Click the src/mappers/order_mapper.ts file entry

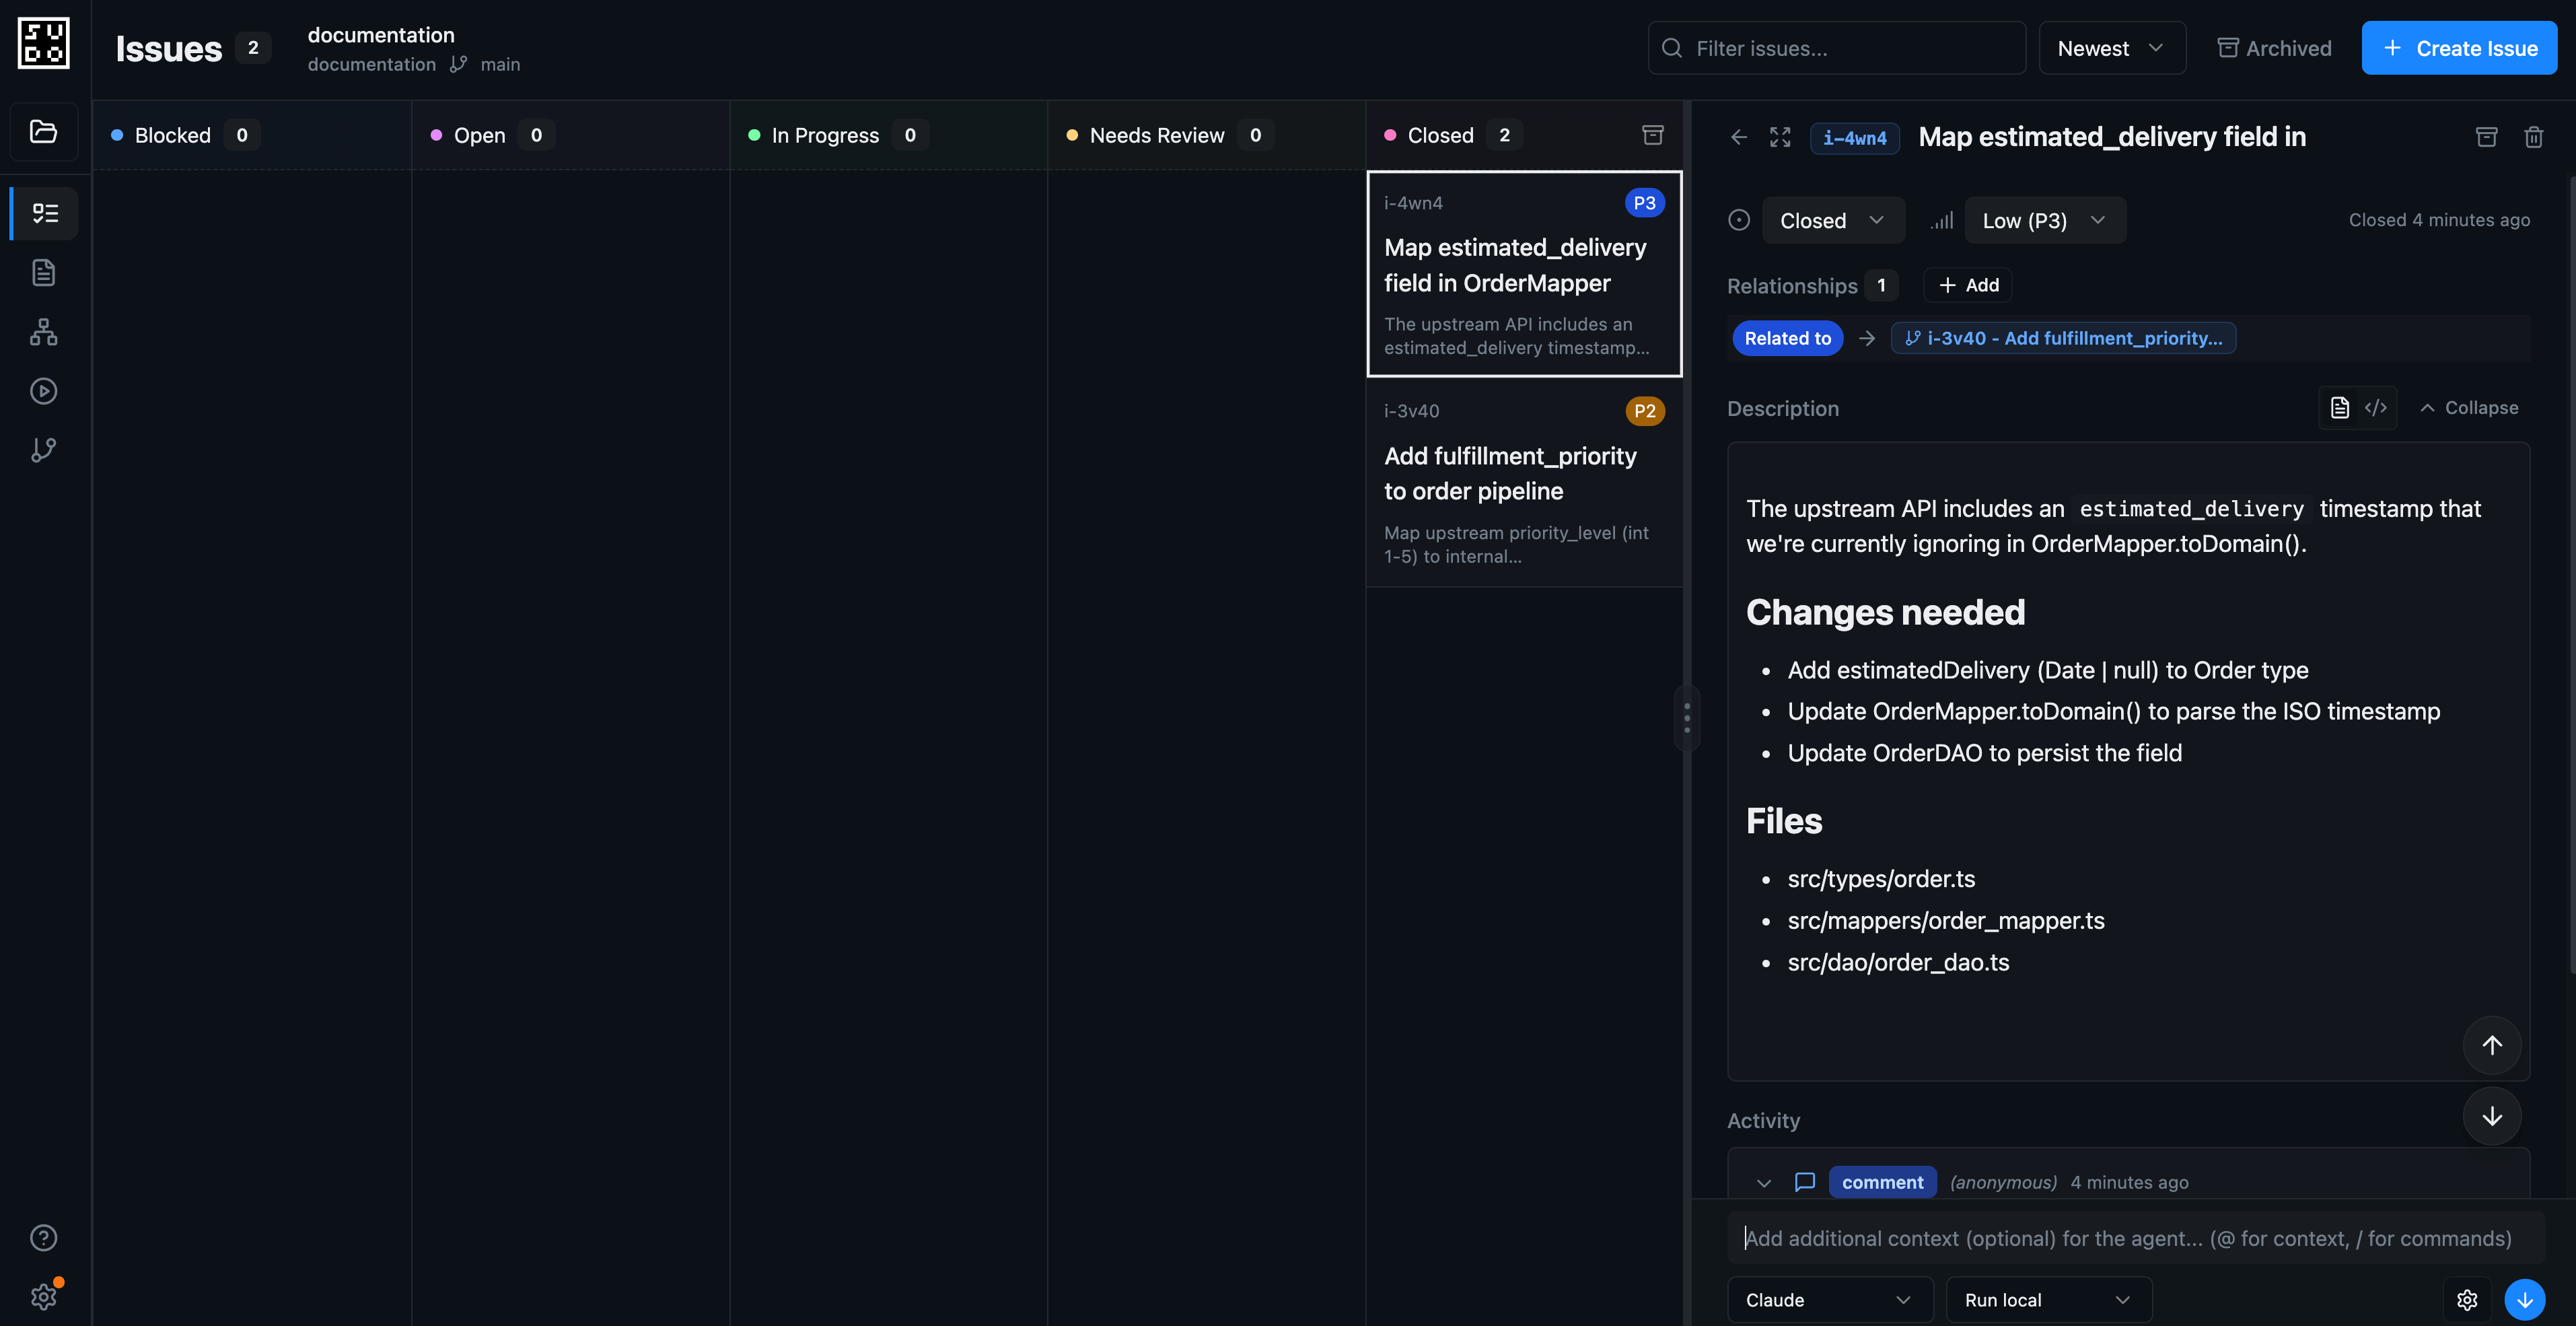1945,920
